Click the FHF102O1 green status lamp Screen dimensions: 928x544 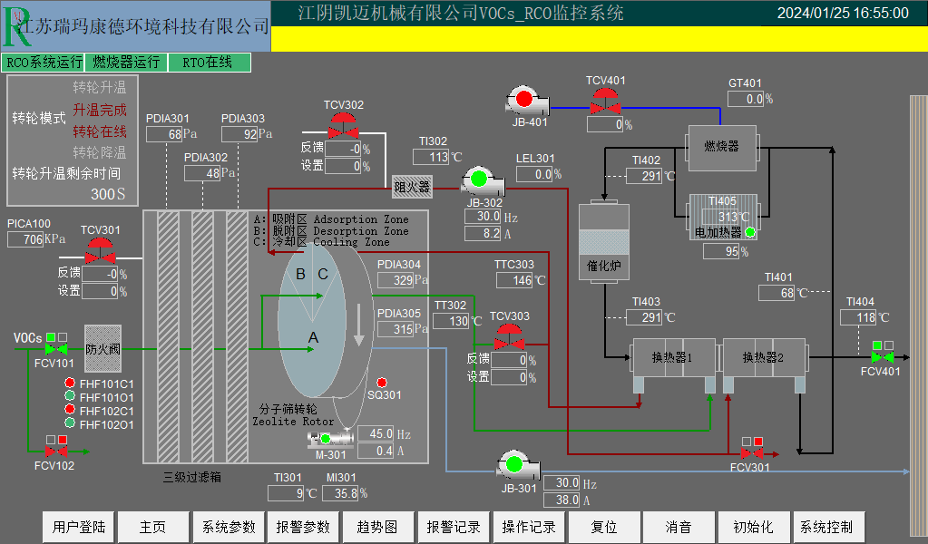coord(70,423)
